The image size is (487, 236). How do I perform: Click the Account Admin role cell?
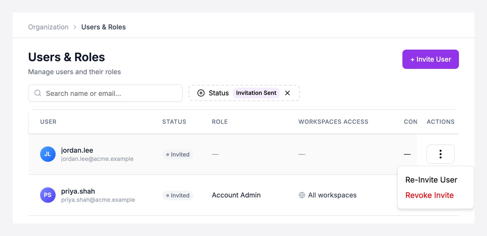[x=236, y=195]
